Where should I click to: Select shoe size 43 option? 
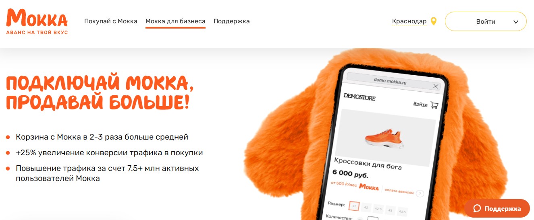click(390, 210)
